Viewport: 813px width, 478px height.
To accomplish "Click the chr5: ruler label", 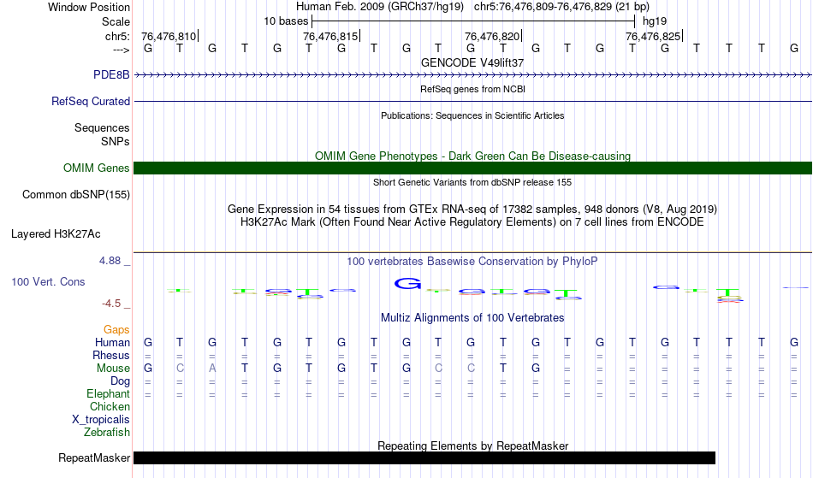I will tap(117, 36).
